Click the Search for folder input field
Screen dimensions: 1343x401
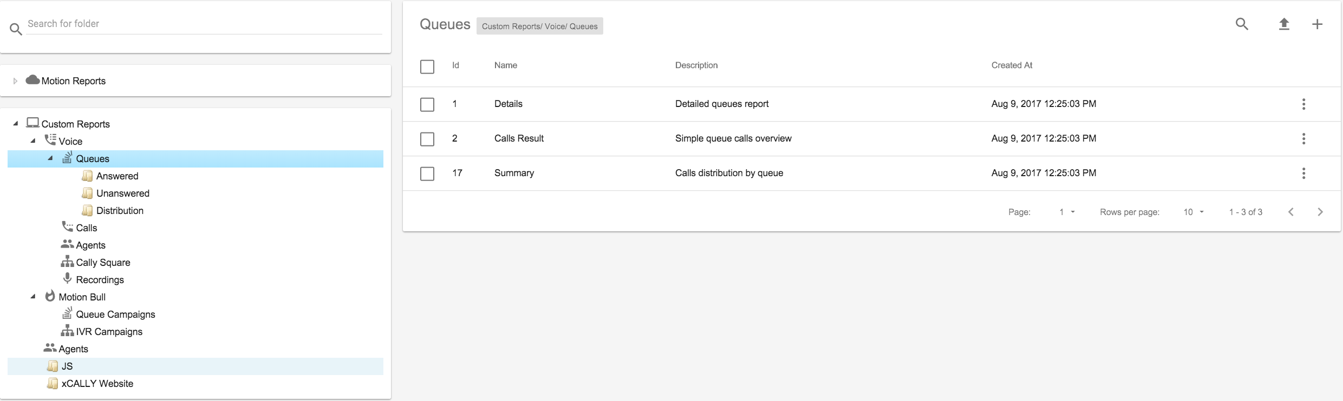point(204,24)
